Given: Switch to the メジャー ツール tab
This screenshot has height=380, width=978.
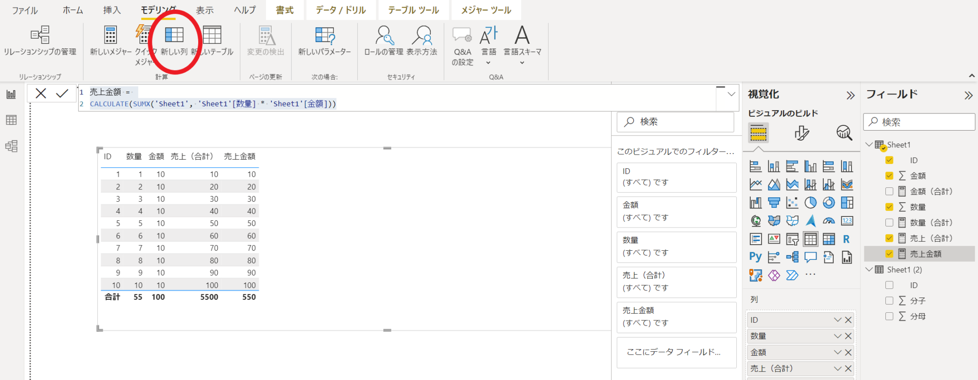Looking at the screenshot, I should point(486,10).
